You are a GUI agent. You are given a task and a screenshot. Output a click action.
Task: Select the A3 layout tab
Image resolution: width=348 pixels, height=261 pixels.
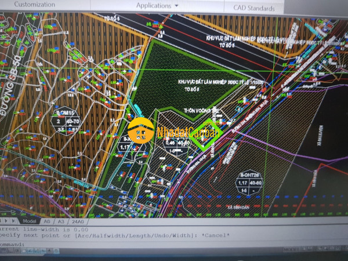60,221
